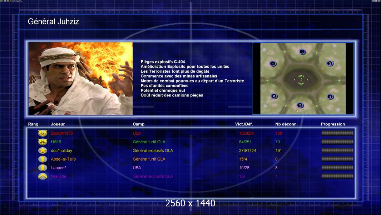The width and height of the screenshot is (381, 215).
Task: Select player name f1616
Action: coord(56,142)
